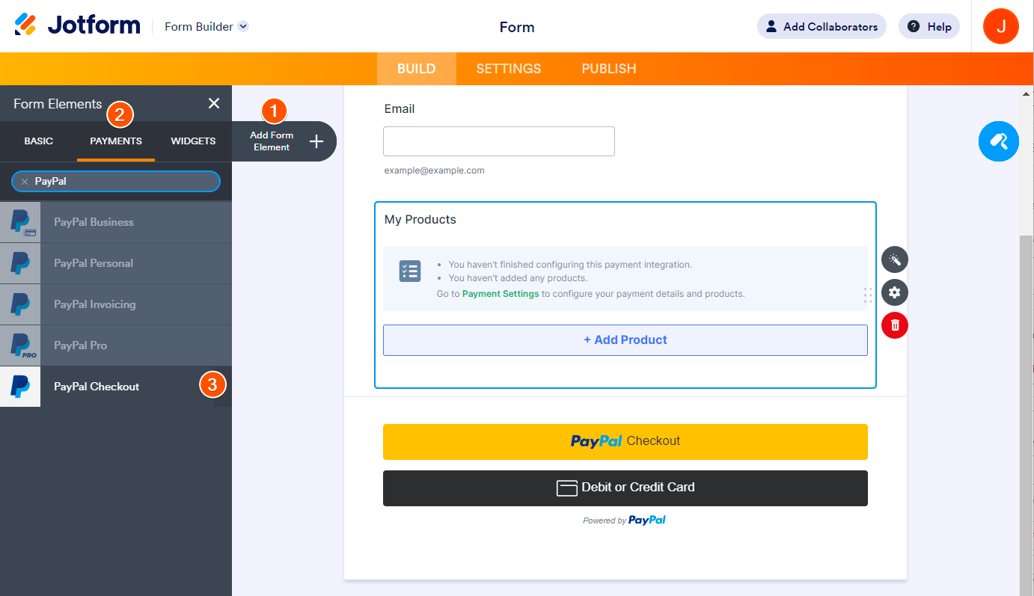Click the PayPal Invoicing icon
This screenshot has width=1034, height=596.
click(x=20, y=304)
